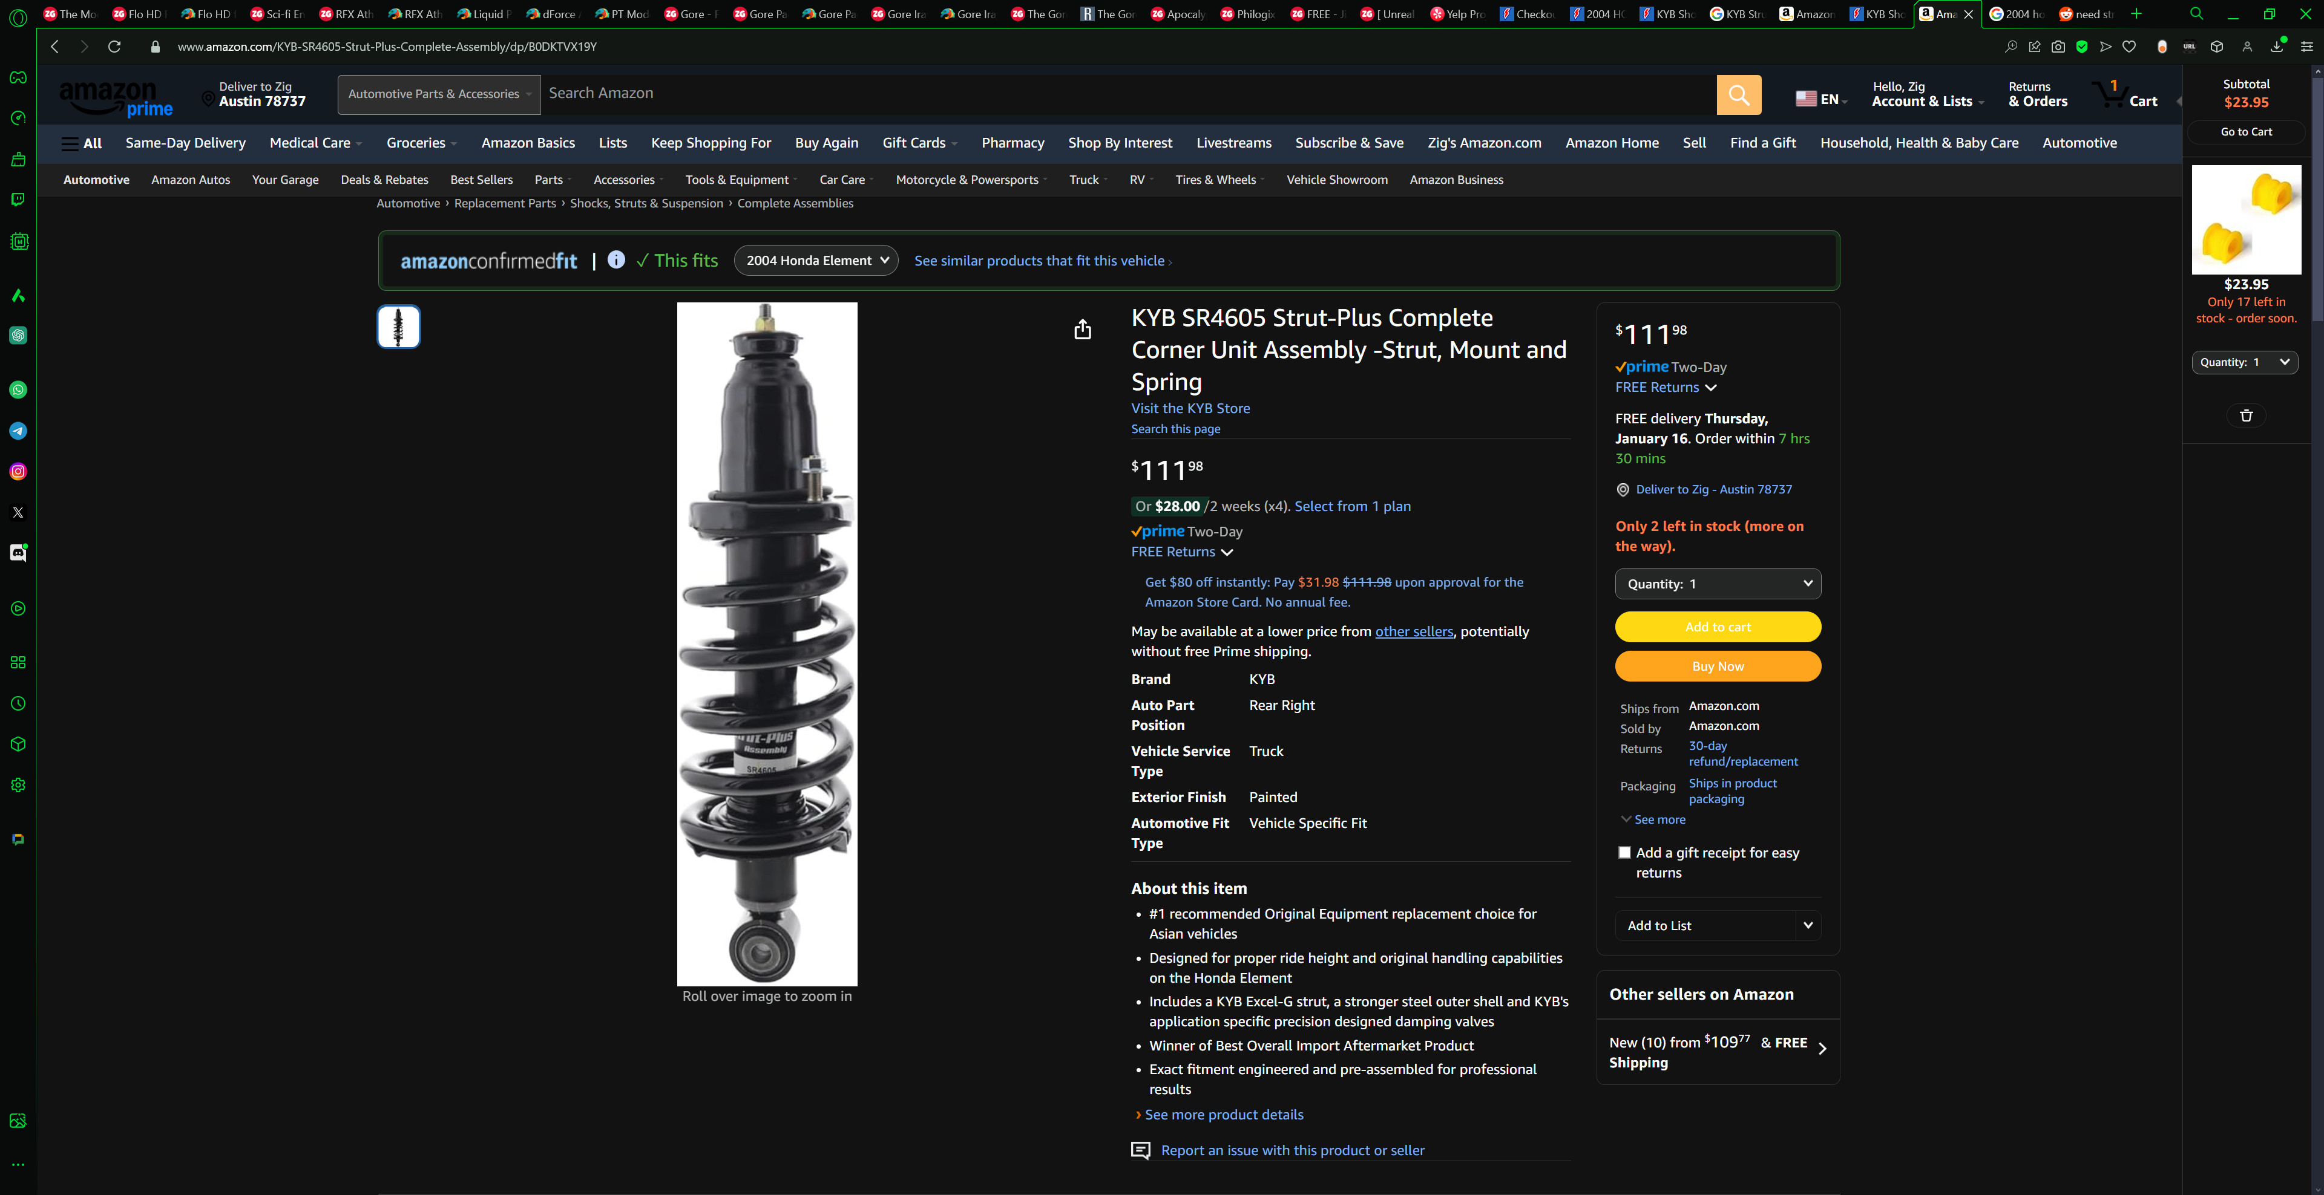Take a snapshot with the camera icon
Viewport: 2324px width, 1195px height.
2058,47
